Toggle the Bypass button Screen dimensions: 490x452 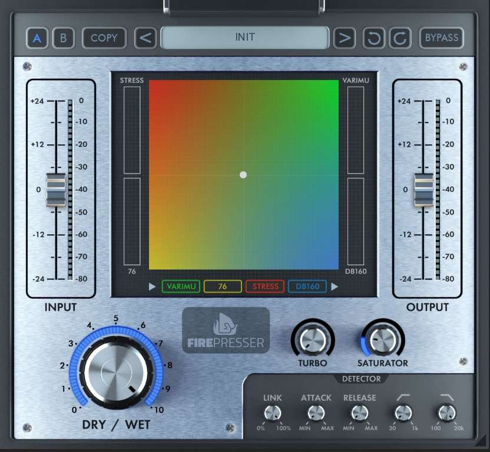click(x=441, y=38)
